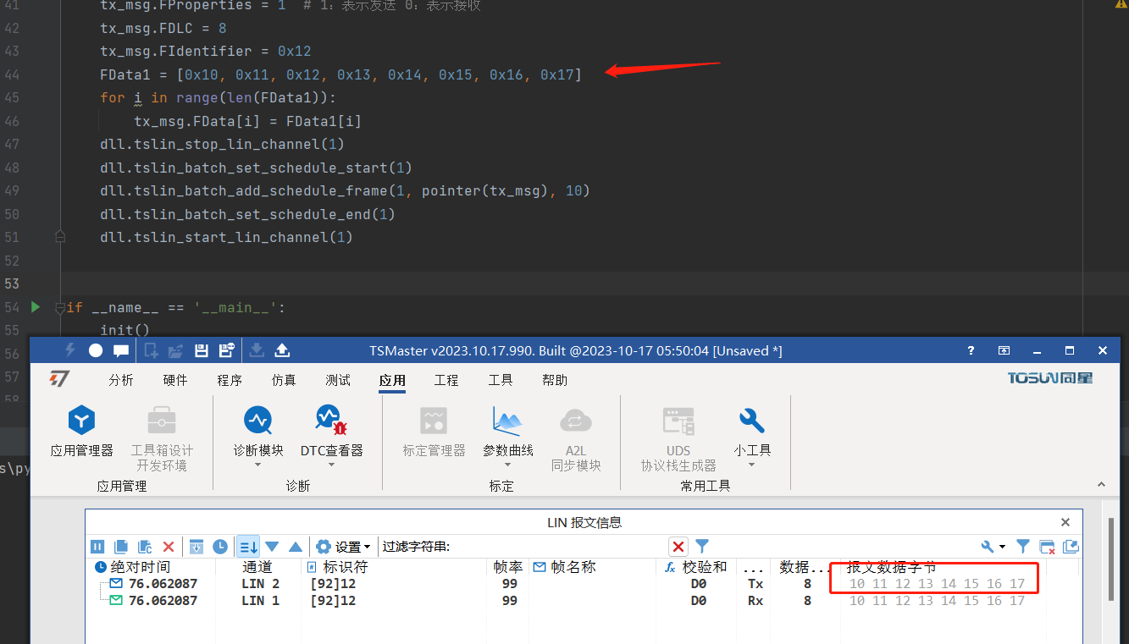Click the yellow warning icon in editor corner

[1121, 4]
